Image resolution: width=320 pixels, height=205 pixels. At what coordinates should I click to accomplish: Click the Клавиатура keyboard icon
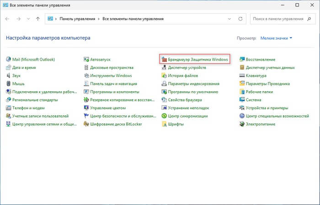tap(242, 76)
